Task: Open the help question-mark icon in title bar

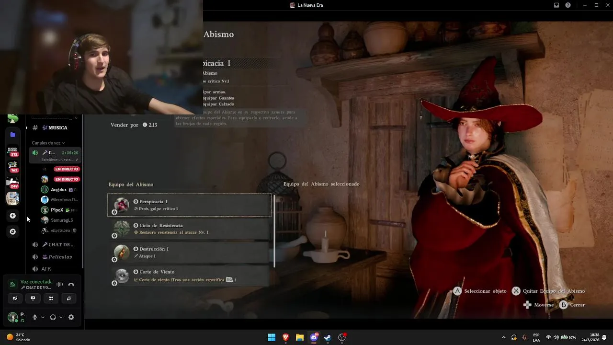Action: (568, 5)
